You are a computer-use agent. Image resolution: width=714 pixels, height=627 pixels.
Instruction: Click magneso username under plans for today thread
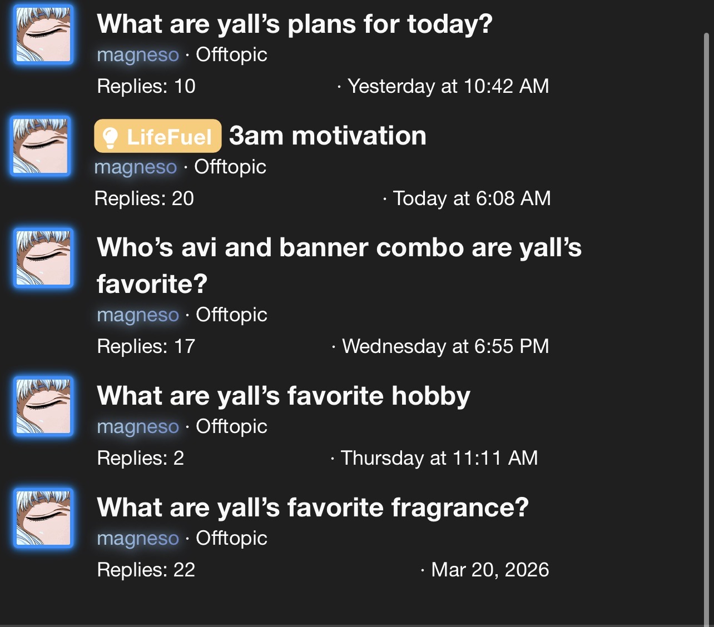point(138,55)
